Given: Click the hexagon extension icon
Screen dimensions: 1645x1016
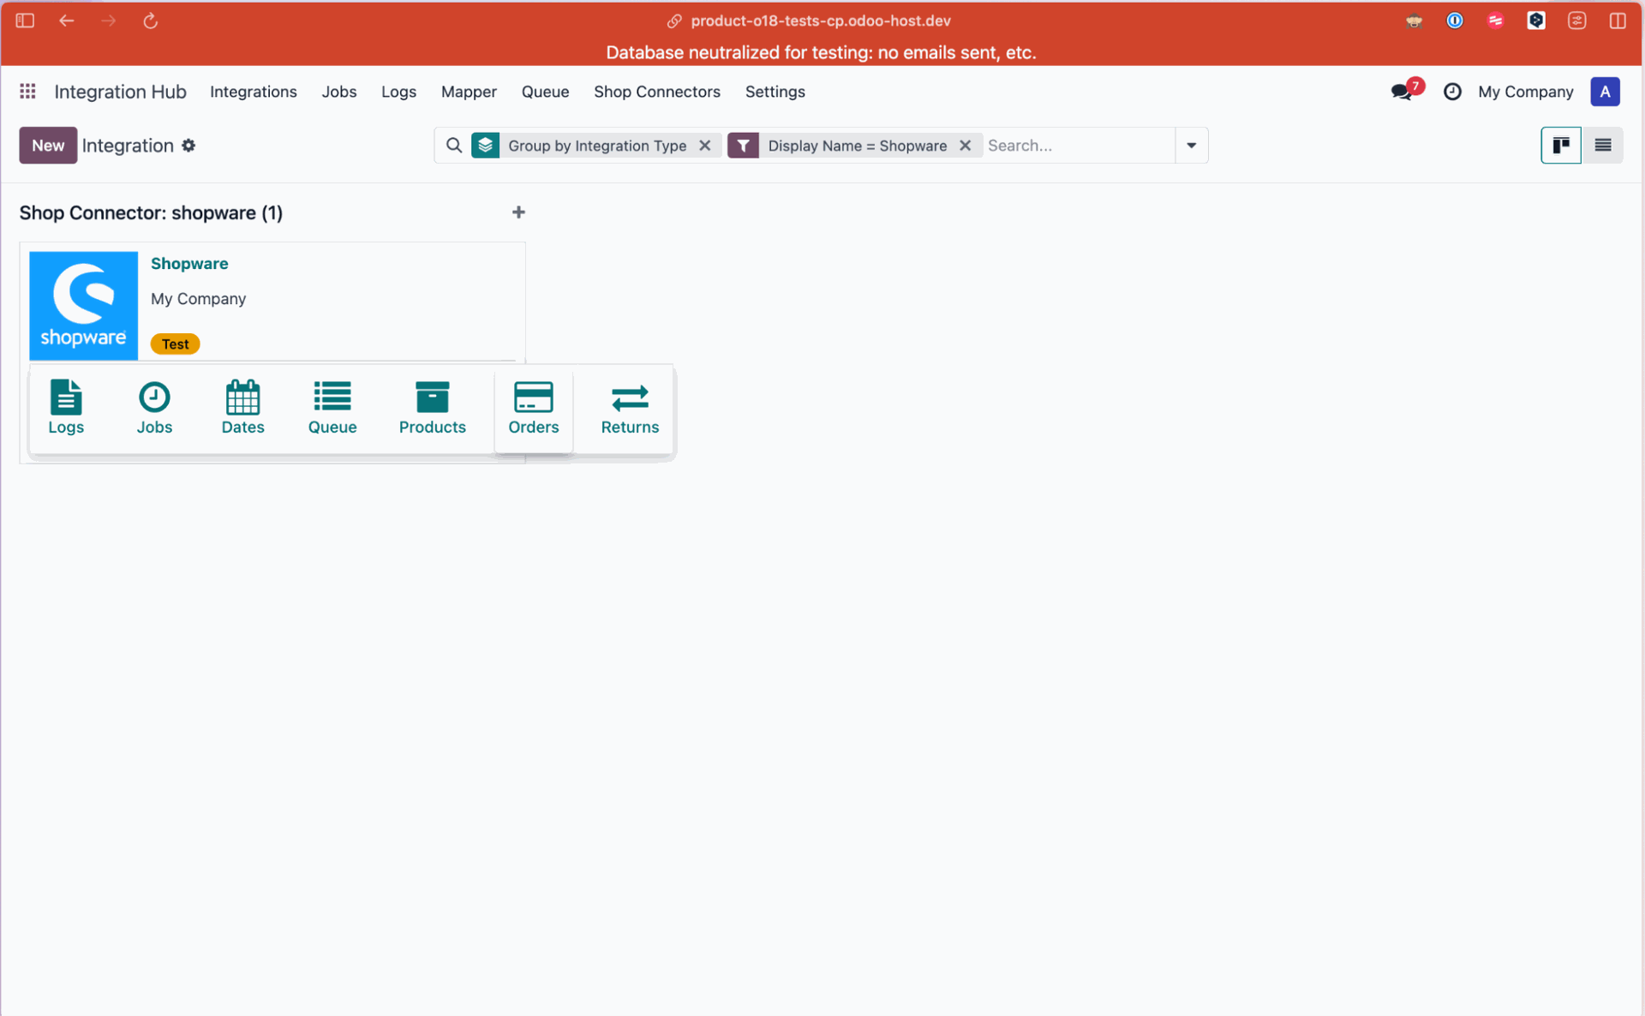Looking at the screenshot, I should (1536, 21).
